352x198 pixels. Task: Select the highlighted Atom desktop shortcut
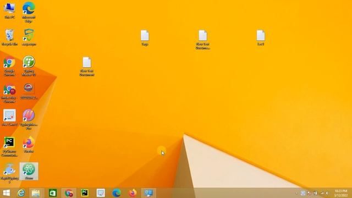tap(29, 171)
